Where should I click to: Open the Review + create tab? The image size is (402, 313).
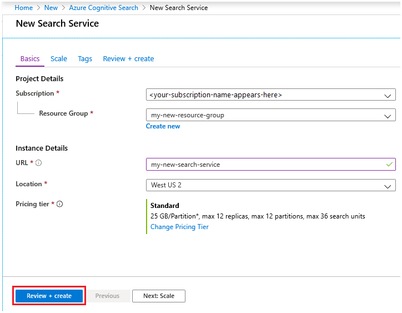128,59
